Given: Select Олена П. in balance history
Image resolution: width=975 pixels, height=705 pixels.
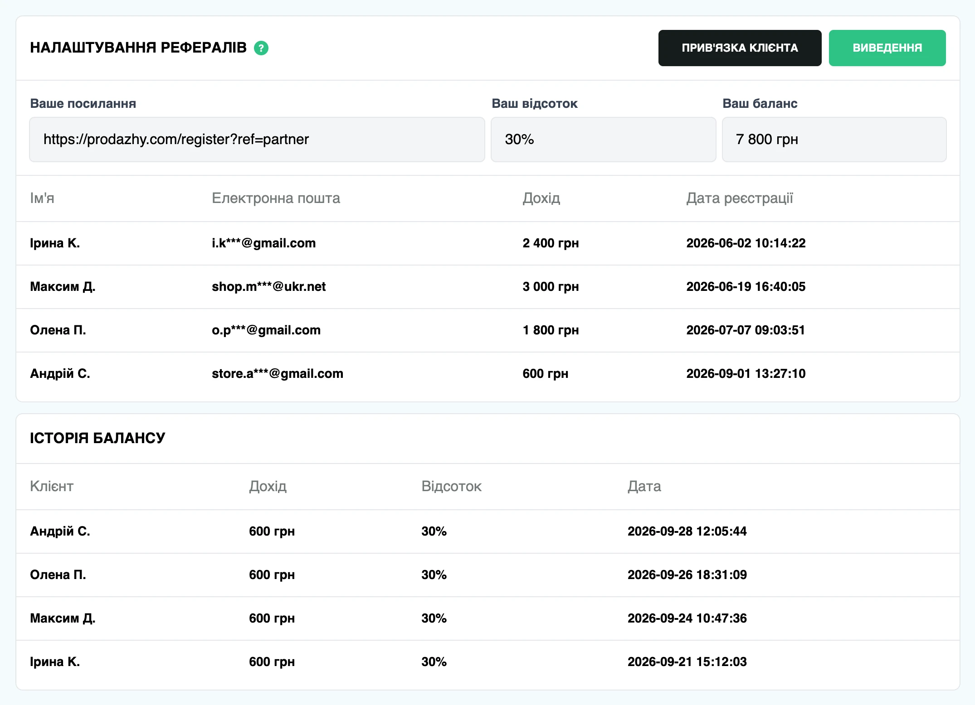Looking at the screenshot, I should click(58, 575).
